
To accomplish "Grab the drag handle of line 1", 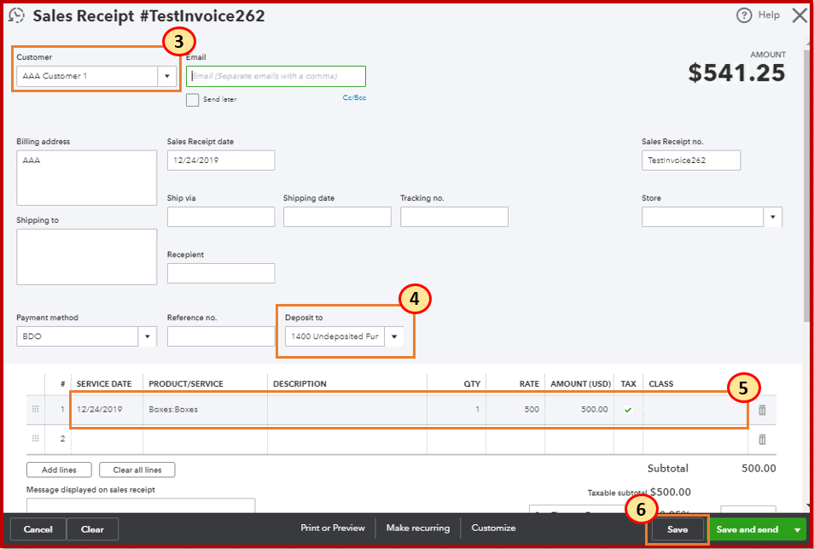I will (x=35, y=409).
